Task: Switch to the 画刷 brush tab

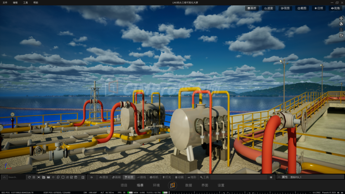Action: pyautogui.click(x=116, y=177)
